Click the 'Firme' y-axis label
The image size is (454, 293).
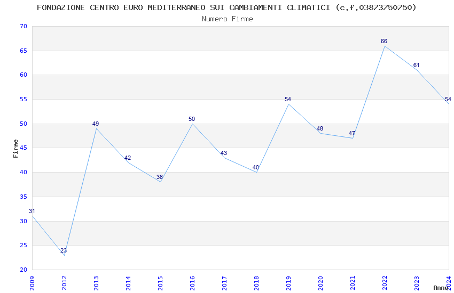[x=15, y=149]
